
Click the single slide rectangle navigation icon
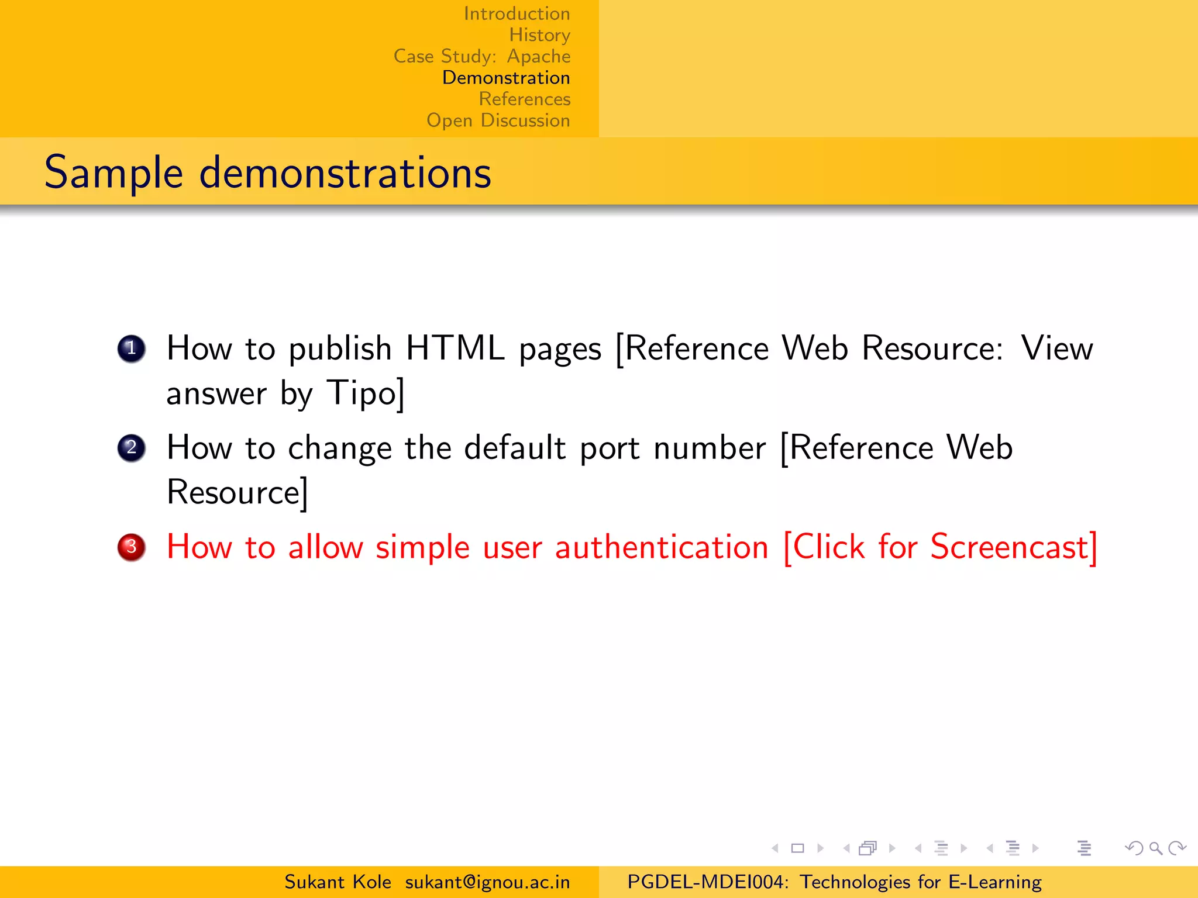click(x=797, y=848)
